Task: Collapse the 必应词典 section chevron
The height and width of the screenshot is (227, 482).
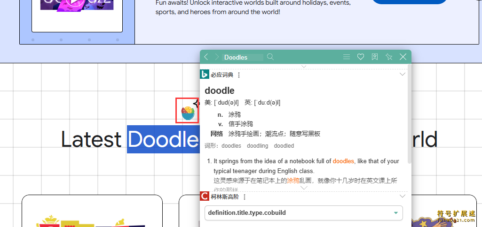Action: pos(403,74)
